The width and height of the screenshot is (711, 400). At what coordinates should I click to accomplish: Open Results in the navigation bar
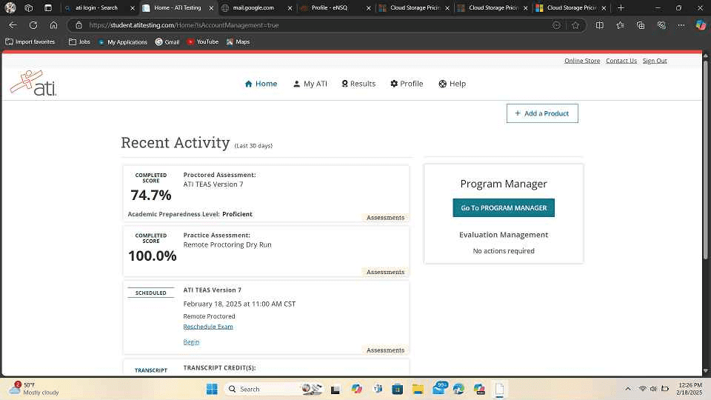(358, 84)
